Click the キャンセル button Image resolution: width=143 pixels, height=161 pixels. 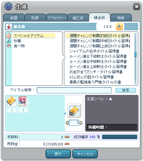(x=85, y=154)
